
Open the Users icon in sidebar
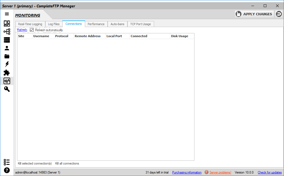7,48
